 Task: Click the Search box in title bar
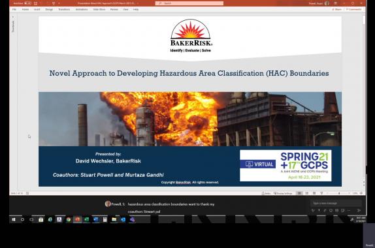[189, 3]
